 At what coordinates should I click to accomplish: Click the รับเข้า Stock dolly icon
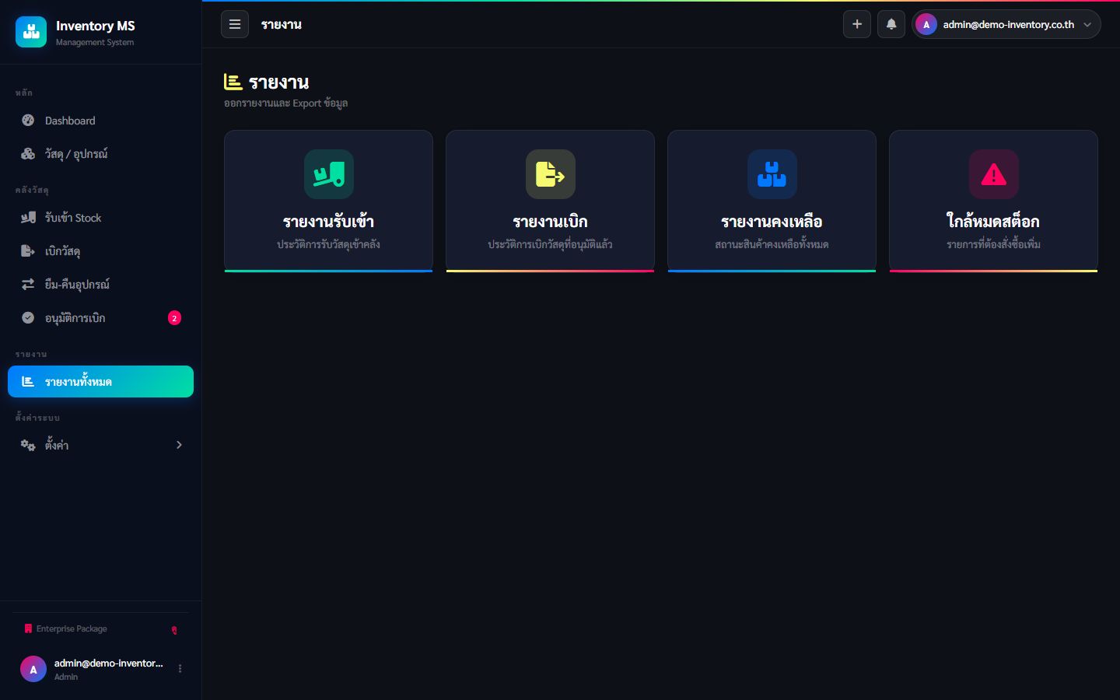(28, 218)
